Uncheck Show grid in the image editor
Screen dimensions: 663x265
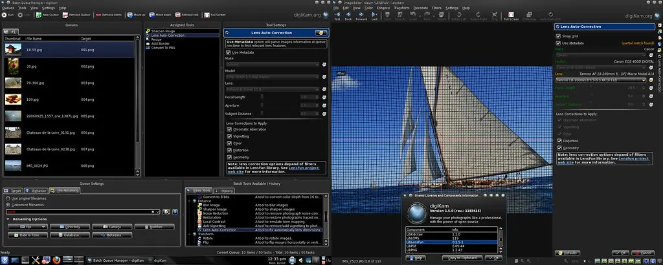click(x=558, y=36)
